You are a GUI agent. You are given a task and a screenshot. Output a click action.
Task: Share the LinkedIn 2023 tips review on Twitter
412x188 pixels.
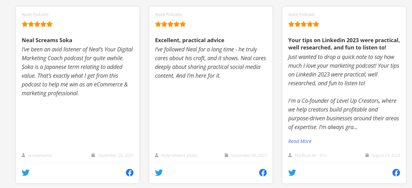coord(292,172)
